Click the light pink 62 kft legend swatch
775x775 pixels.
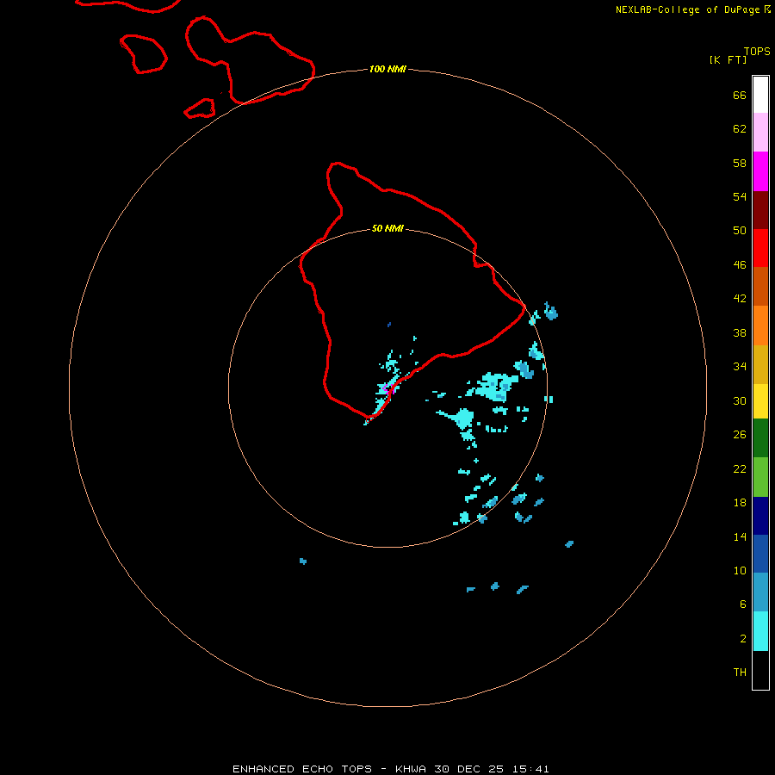[760, 132]
